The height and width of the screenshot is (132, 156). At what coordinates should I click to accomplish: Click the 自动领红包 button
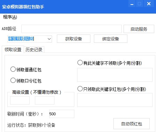coord(132,124)
